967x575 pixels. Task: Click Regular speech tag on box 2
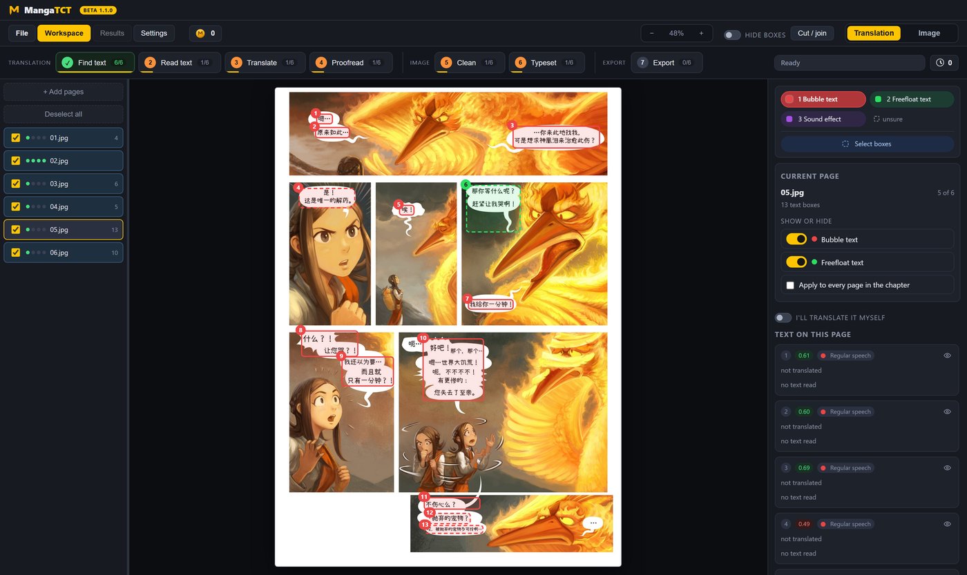pyautogui.click(x=845, y=411)
